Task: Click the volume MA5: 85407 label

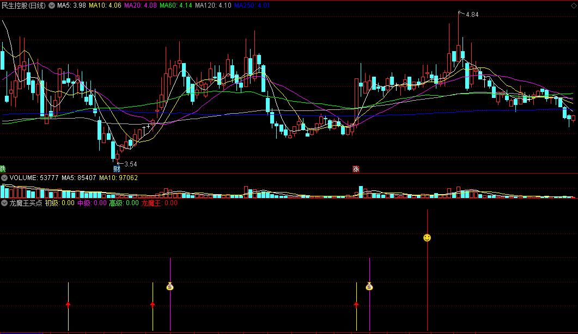Action: pyautogui.click(x=79, y=178)
